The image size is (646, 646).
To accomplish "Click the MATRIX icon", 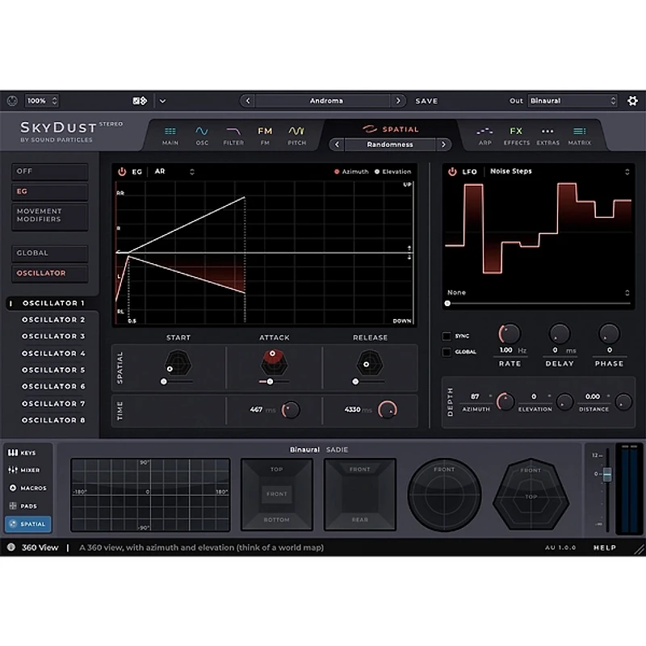I will point(579,131).
